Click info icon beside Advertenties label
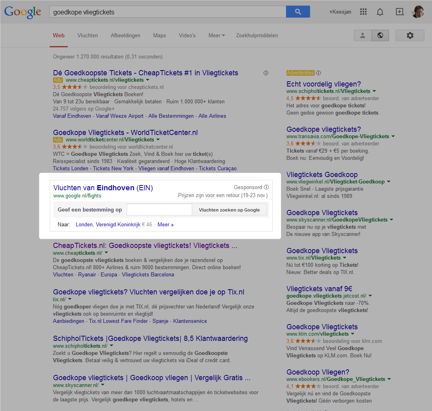 [318, 73]
